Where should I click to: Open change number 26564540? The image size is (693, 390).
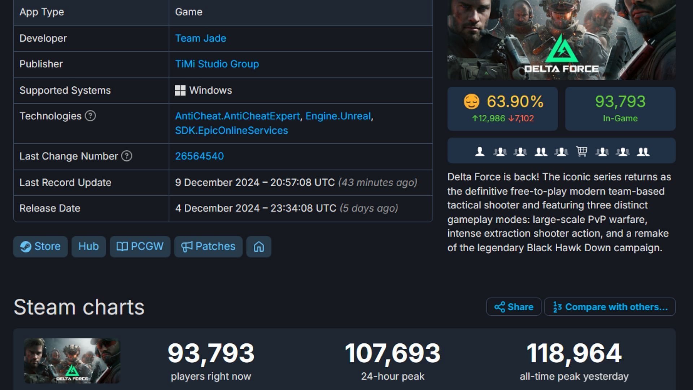(199, 156)
